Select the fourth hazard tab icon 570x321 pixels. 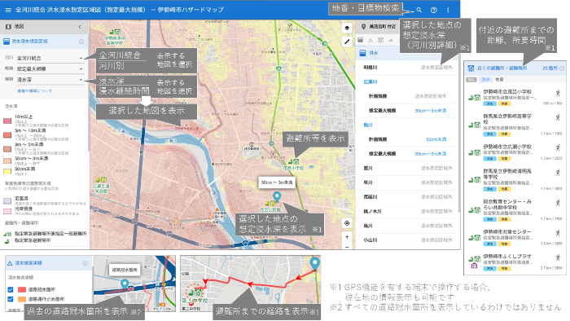pos(391,40)
